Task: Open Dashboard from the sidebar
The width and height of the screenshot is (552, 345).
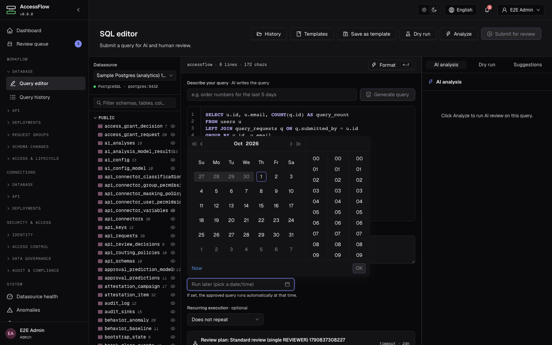Action: pyautogui.click(x=44, y=31)
